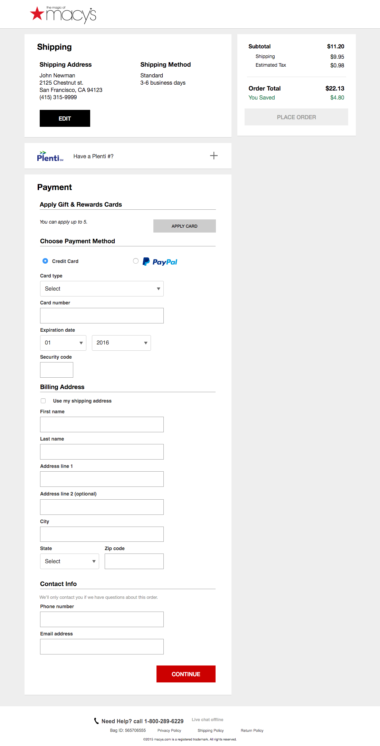
Task: Click the Plenti logo
Action: (50, 156)
